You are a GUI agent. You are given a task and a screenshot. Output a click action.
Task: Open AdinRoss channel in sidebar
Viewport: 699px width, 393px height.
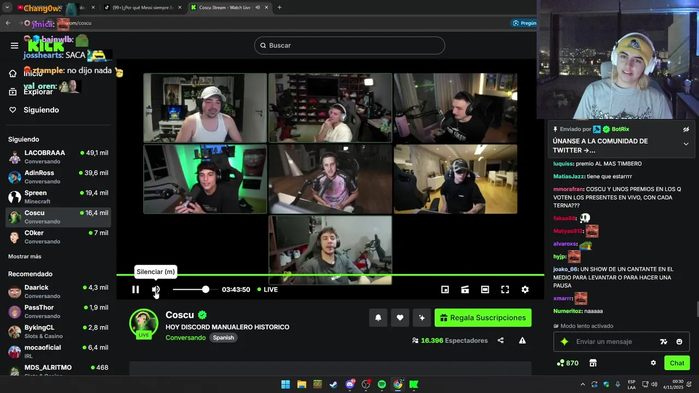pos(59,177)
